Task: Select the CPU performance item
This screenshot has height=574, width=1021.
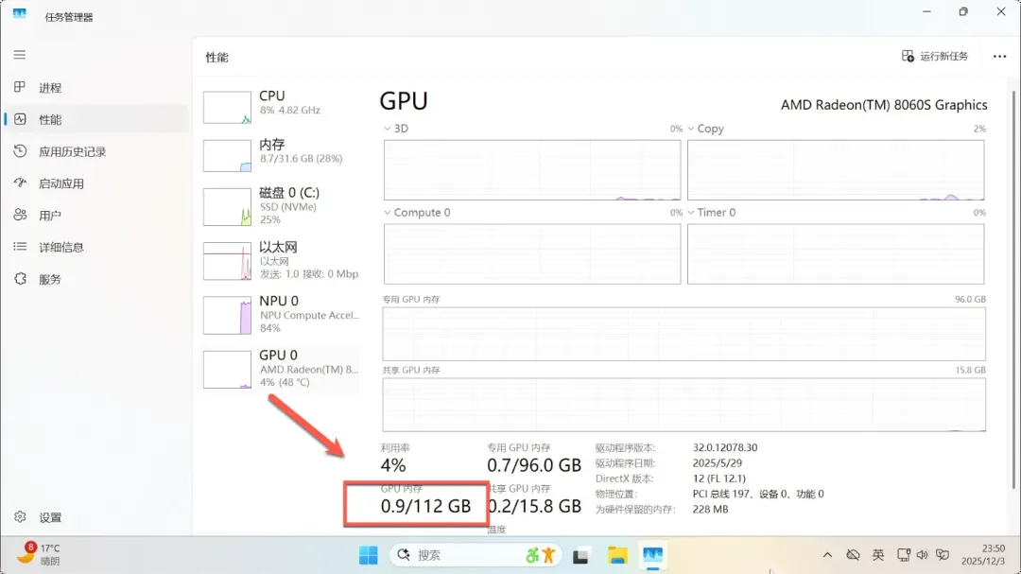Action: (282, 107)
